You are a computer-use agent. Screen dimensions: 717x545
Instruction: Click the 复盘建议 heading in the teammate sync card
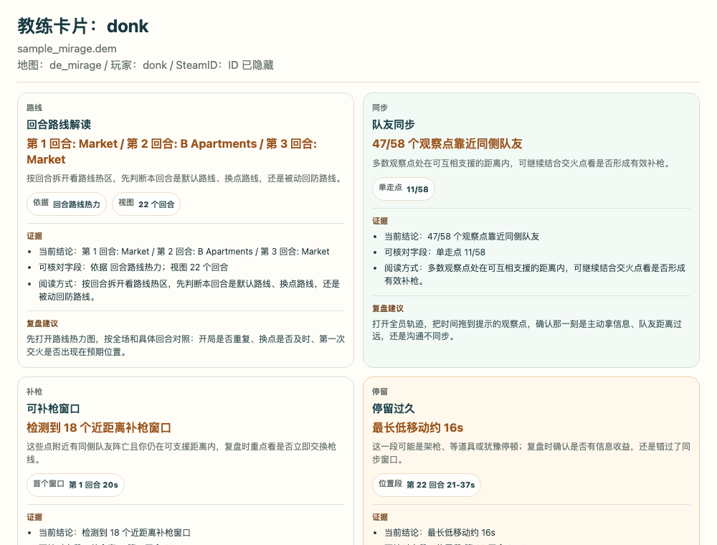[388, 308]
